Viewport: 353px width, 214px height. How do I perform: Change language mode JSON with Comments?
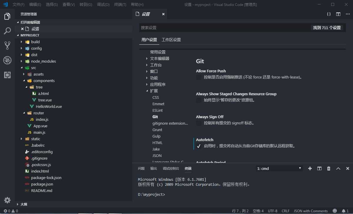(310, 211)
